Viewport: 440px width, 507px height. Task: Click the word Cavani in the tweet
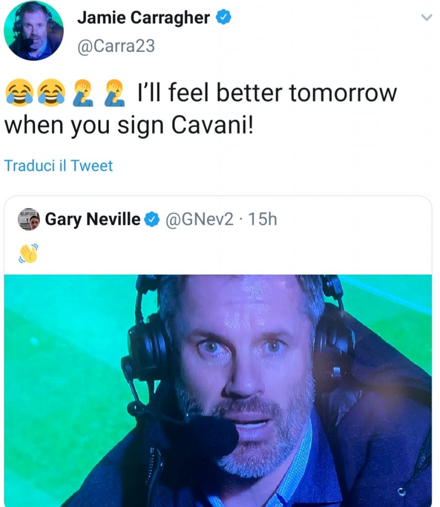coord(212,125)
